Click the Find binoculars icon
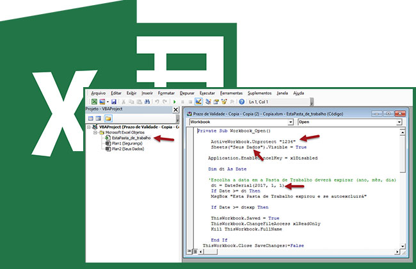The width and height of the screenshot is (416, 269). [x=147, y=102]
